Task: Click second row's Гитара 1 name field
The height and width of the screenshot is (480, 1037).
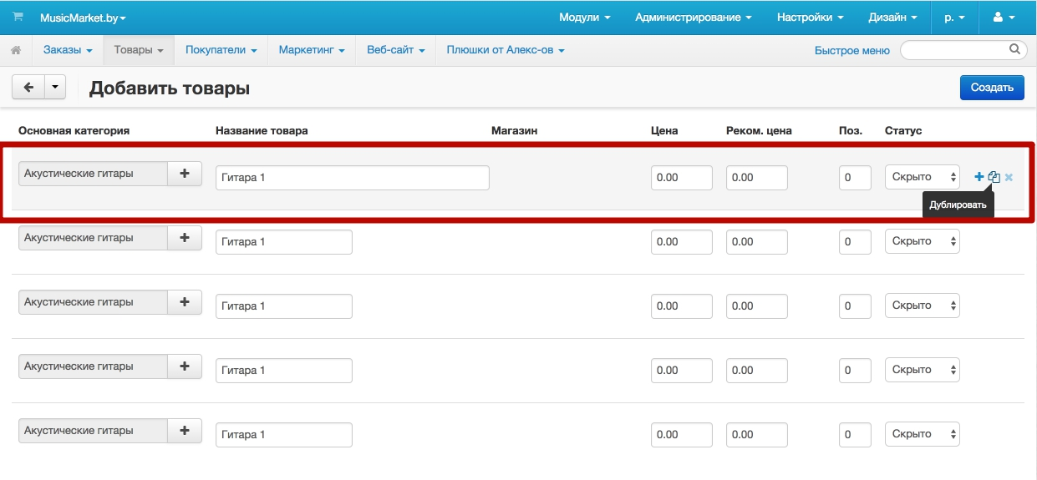Action: pos(284,242)
